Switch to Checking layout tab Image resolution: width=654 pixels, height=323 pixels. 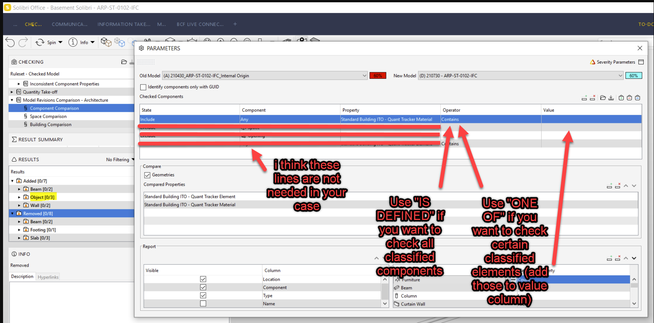33,24
